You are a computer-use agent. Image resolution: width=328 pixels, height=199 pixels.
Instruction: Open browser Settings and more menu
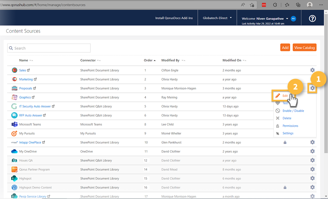321,5
